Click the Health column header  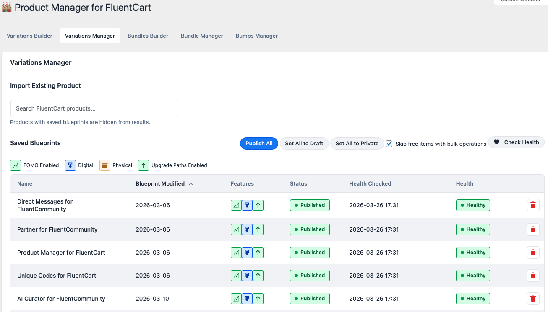click(464, 184)
